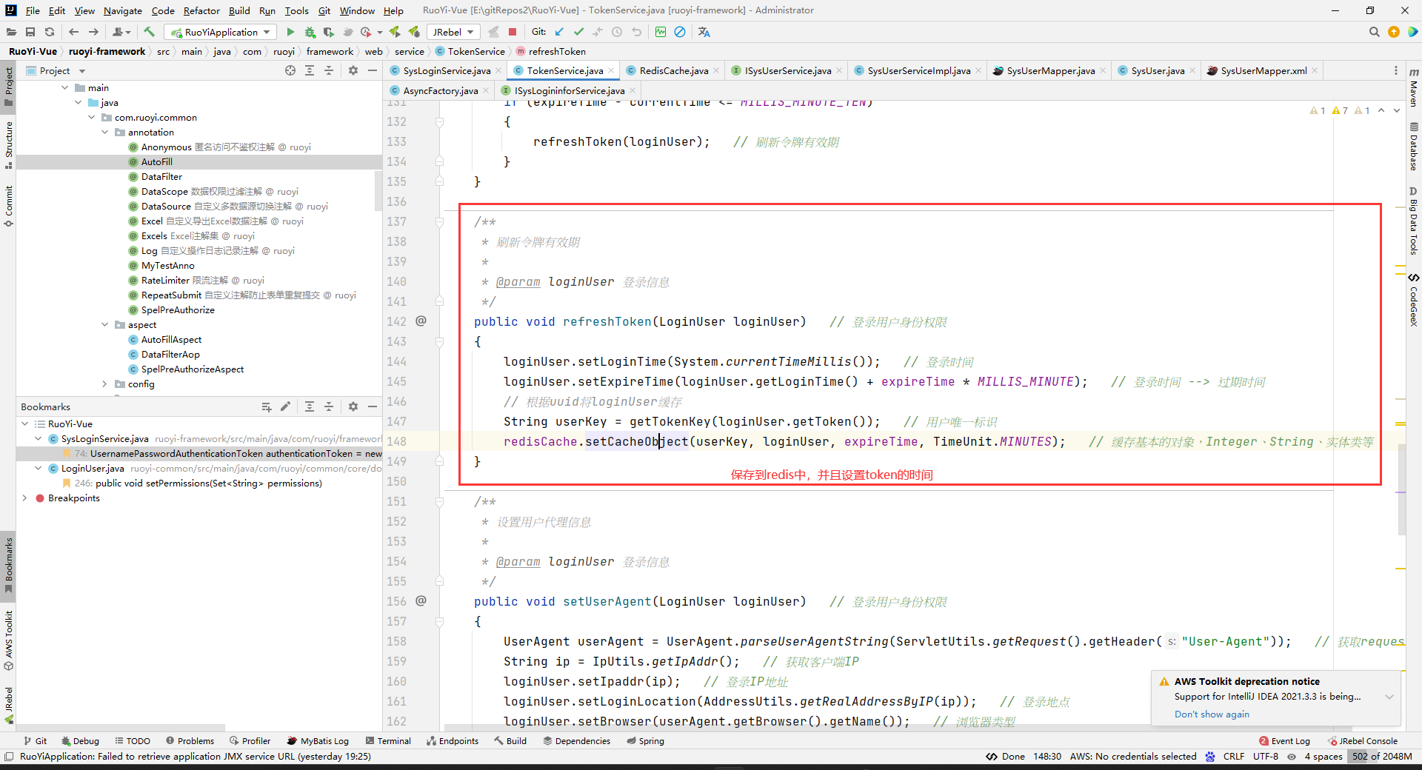Run with JRebel rocket icon
This screenshot has height=770, width=1422.
[395, 32]
